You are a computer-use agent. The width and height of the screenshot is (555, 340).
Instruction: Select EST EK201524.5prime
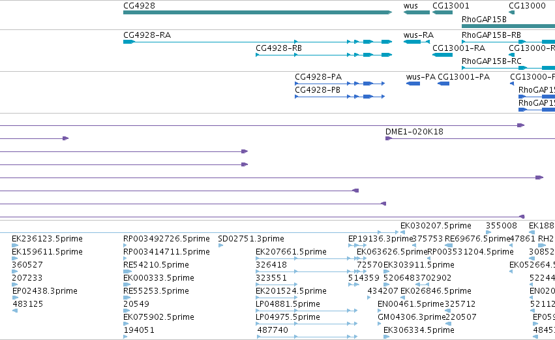pos(291,291)
